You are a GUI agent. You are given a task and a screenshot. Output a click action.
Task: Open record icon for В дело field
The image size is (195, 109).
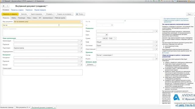pyautogui.click(x=157, y=59)
